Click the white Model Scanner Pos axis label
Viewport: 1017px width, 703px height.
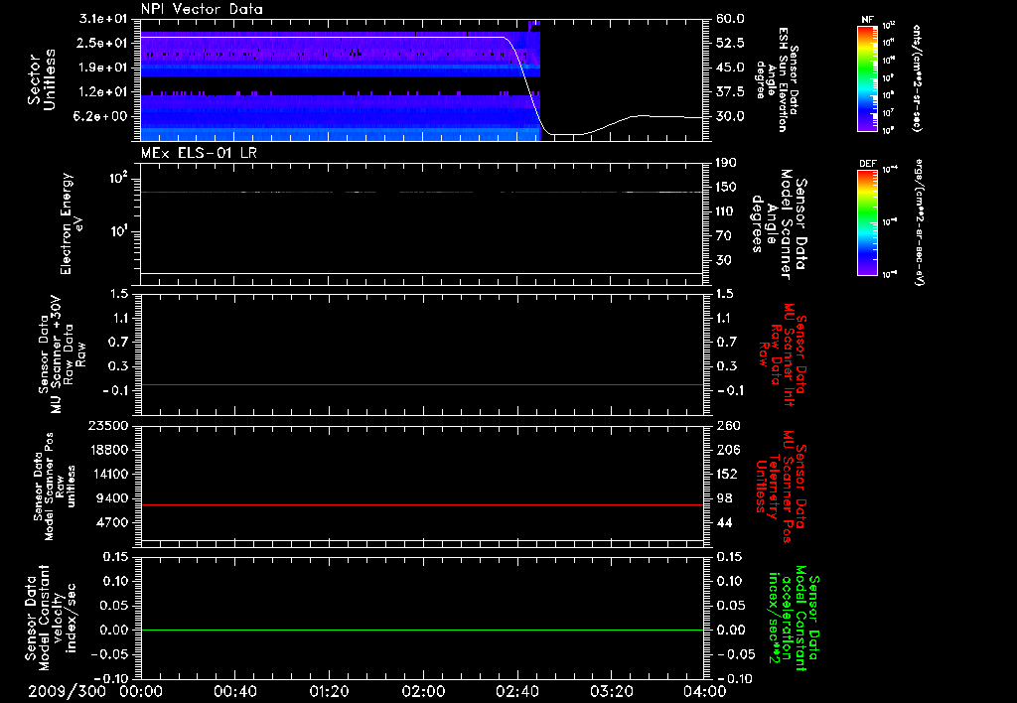[55, 486]
